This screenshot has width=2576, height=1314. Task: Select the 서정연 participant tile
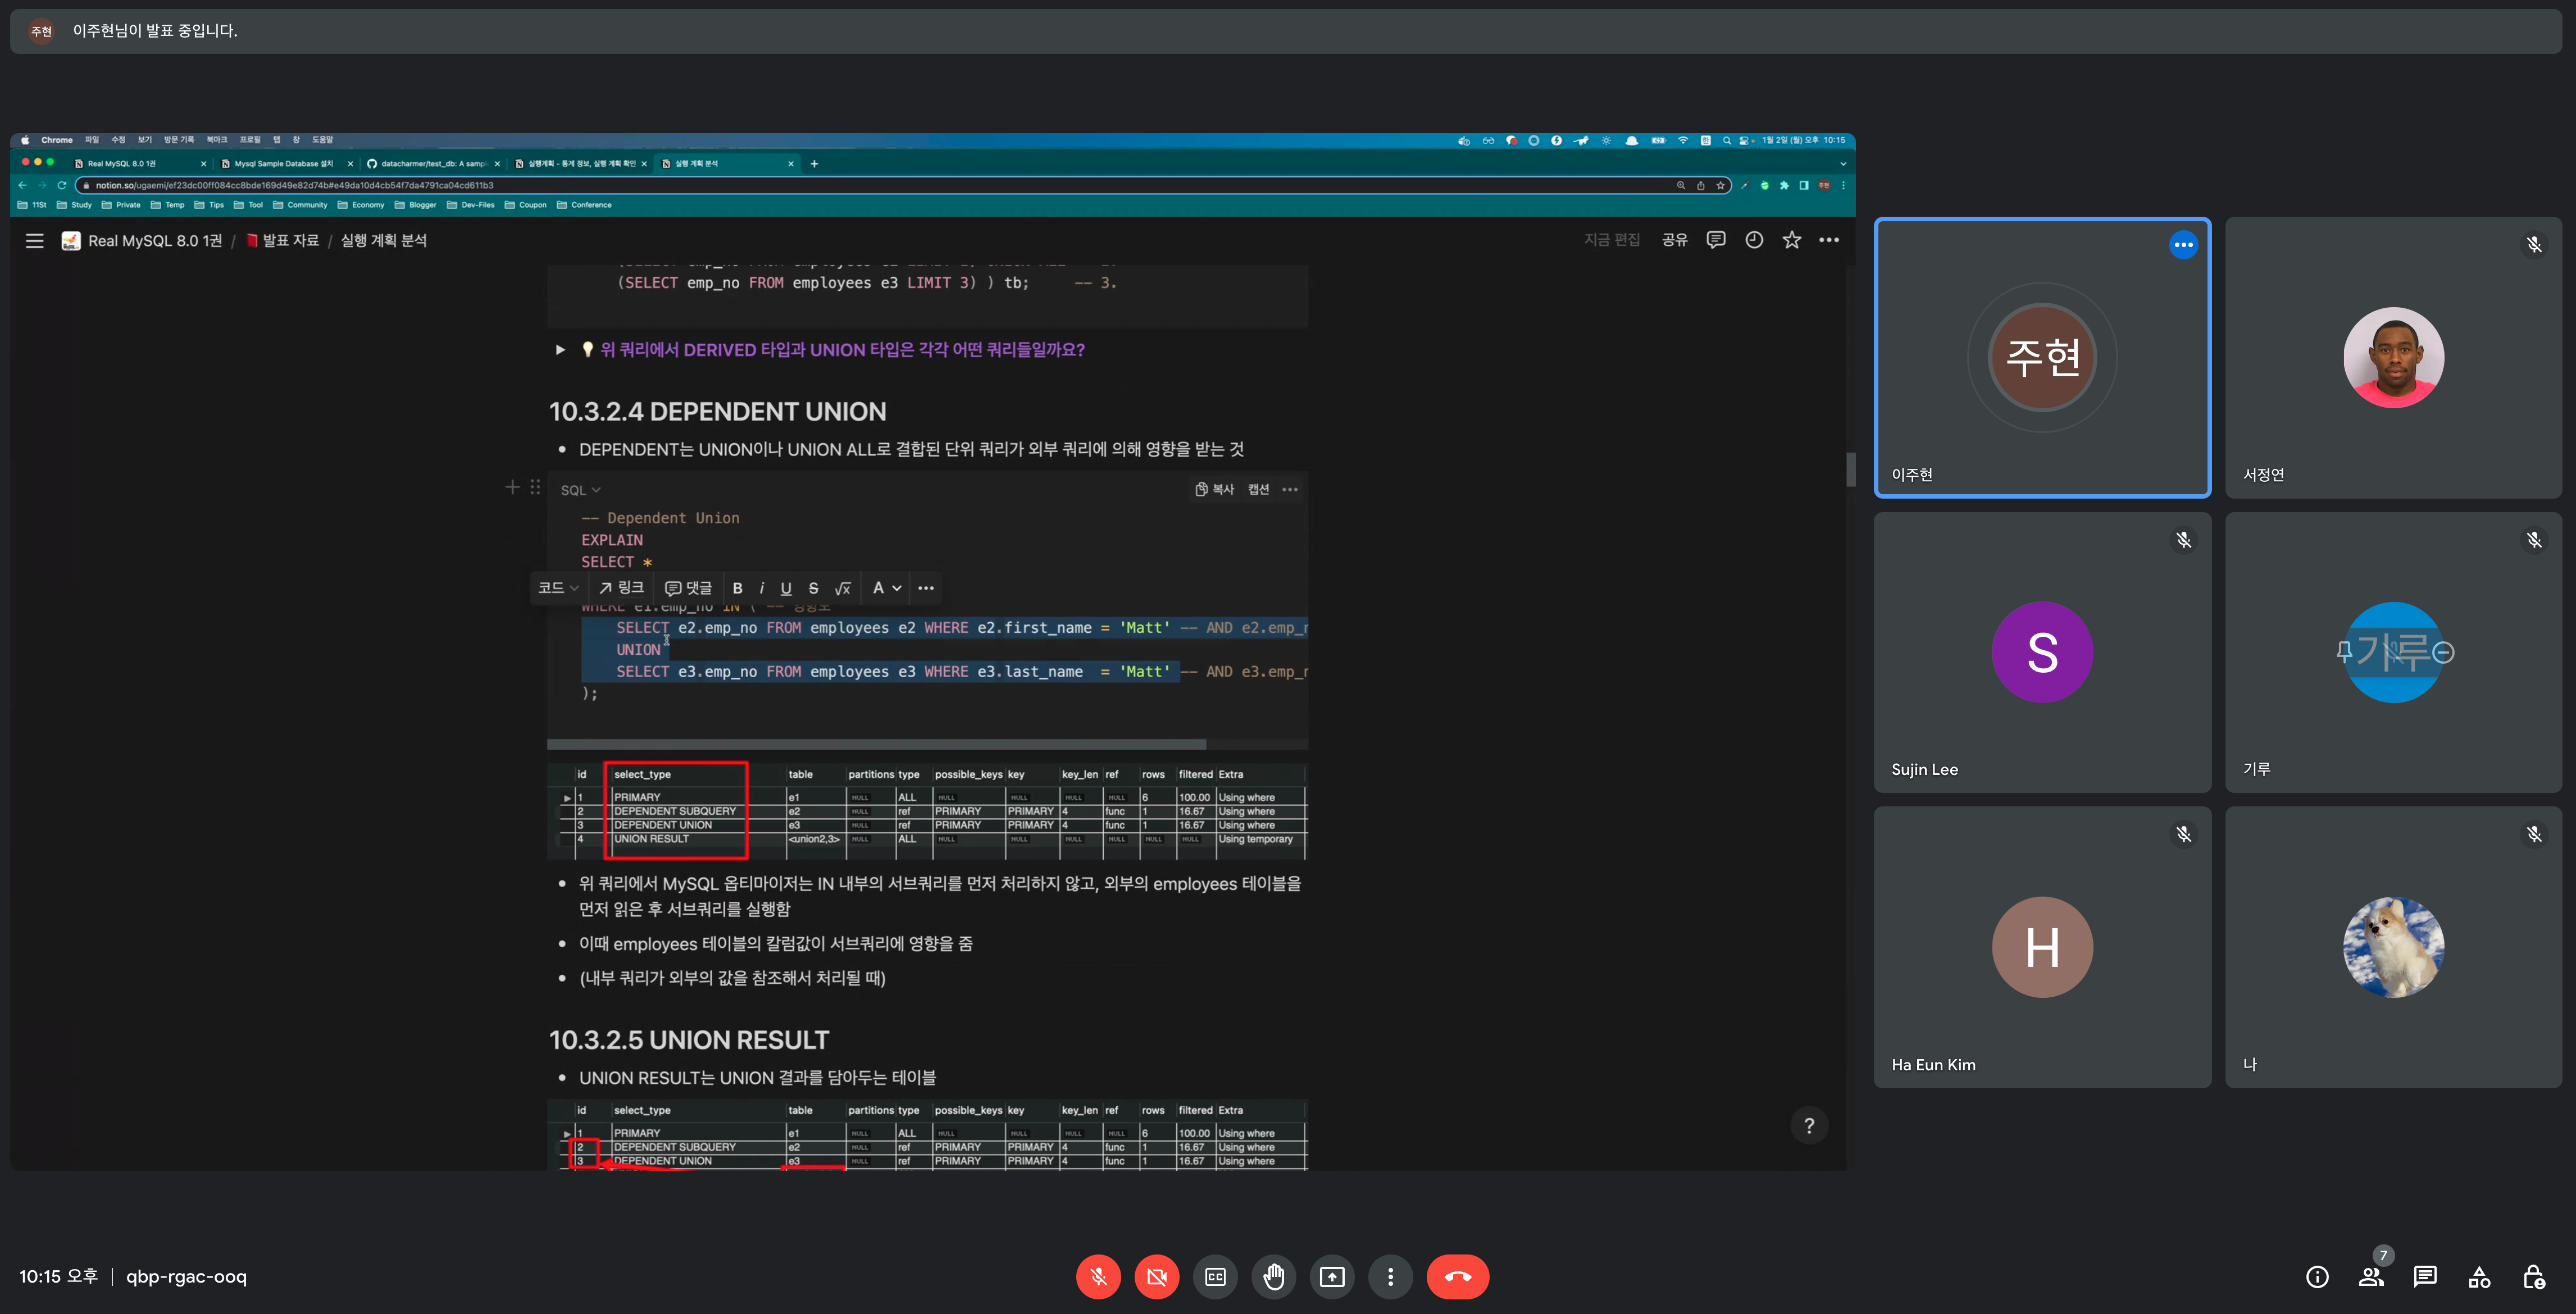coord(2393,357)
